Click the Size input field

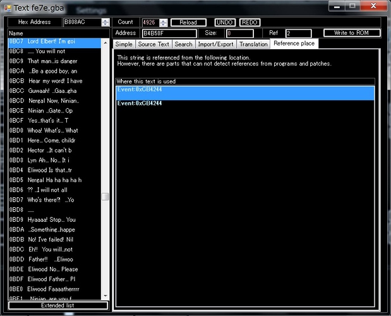[239, 33]
